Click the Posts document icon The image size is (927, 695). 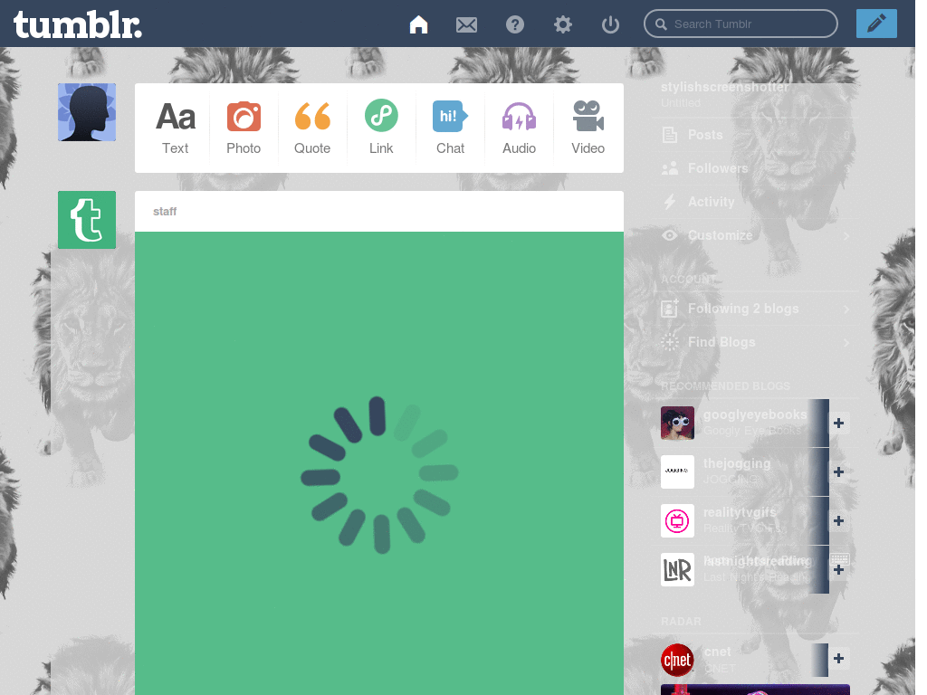[669, 135]
